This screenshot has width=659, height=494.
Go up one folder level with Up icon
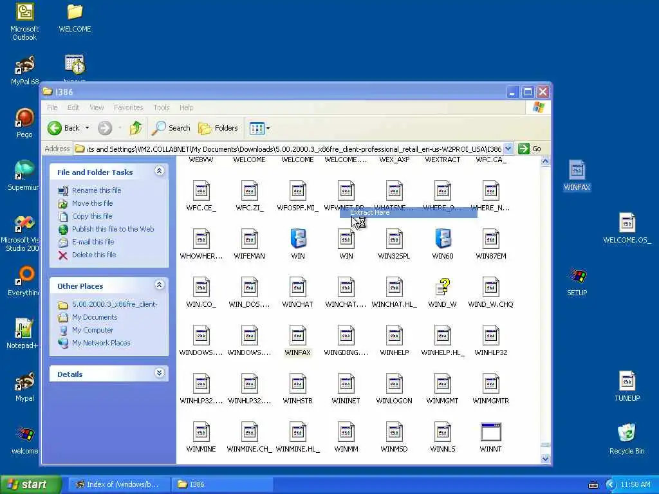point(135,128)
